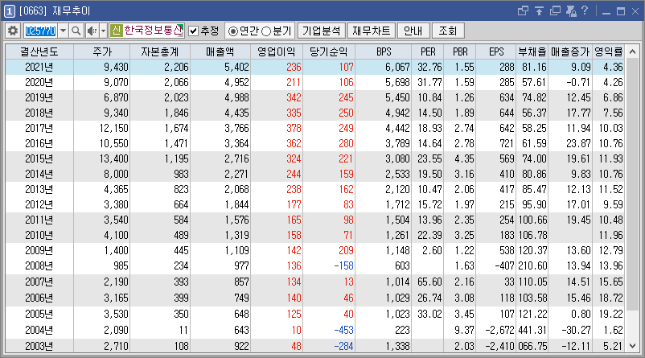The image size is (645, 358).
Task: Click the window number 1 icon in title bar
Action: (x=10, y=11)
